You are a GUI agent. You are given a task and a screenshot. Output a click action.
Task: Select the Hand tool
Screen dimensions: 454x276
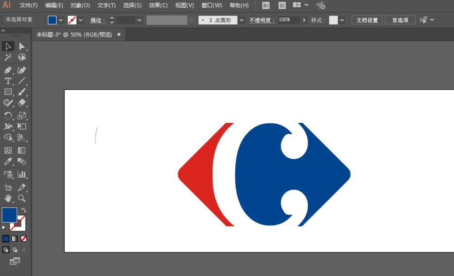coord(8,199)
